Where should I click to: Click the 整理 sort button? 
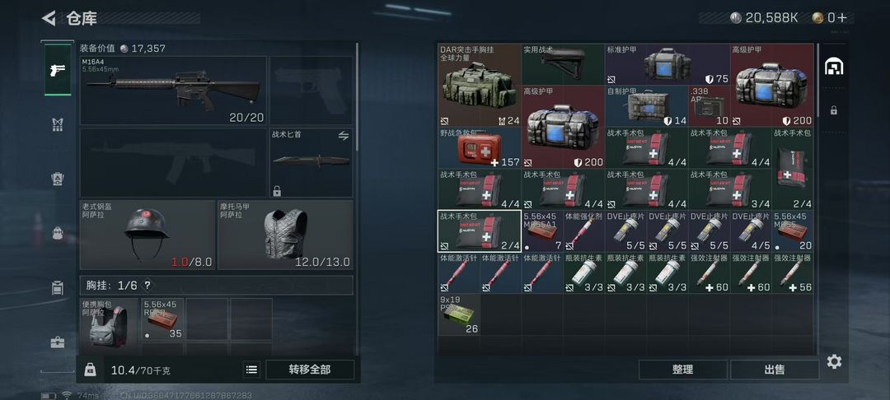point(683,370)
